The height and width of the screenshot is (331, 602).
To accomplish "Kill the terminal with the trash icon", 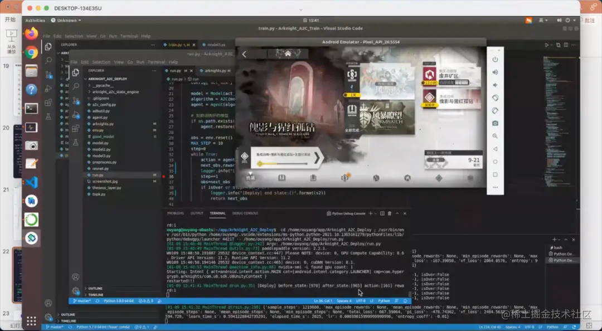I will tap(389, 213).
